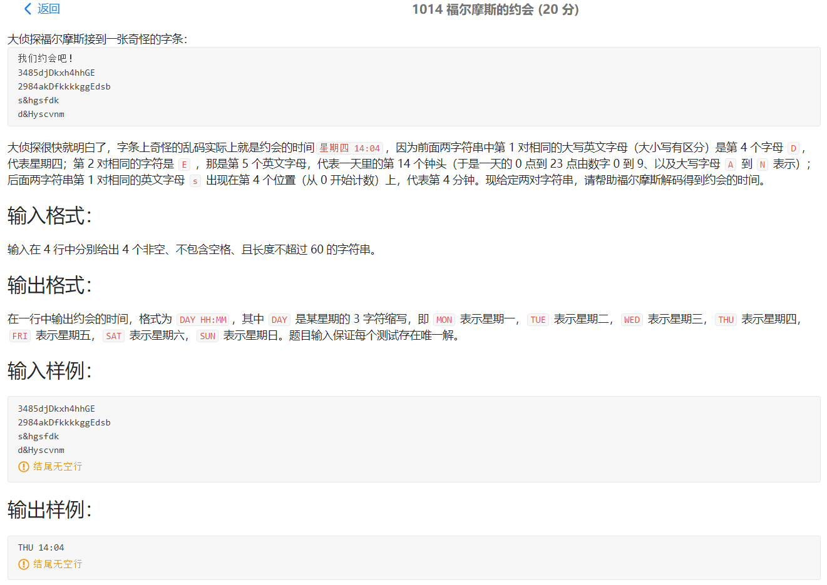
Task: Click the warning icon beside 输出样例 结尾无空行
Action: pos(24,564)
